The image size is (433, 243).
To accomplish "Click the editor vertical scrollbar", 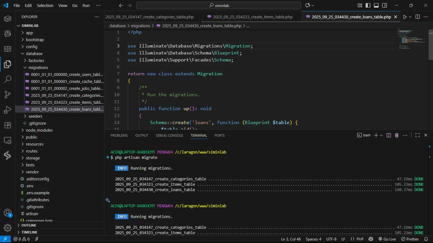I will click(x=430, y=44).
